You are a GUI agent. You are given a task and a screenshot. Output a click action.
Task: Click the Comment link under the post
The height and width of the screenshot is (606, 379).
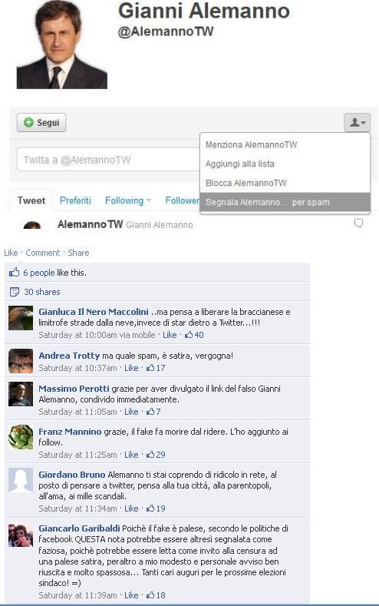point(42,253)
